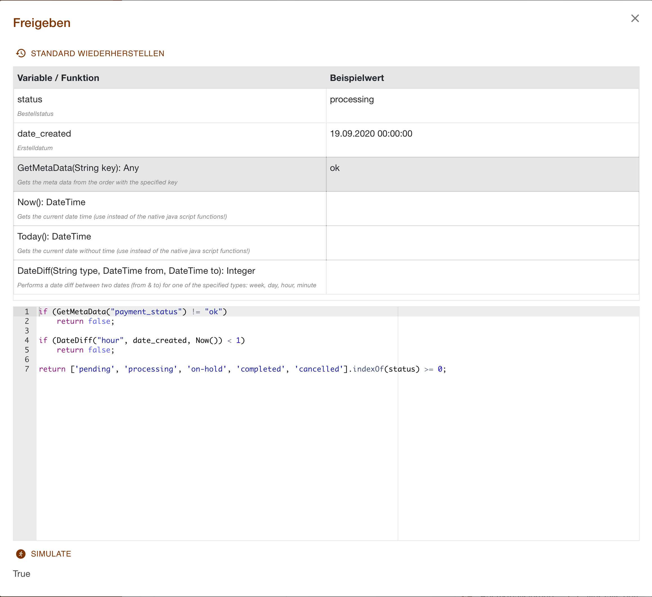The width and height of the screenshot is (652, 597).
Task: Click the Variable / Funktion column header
Action: pyautogui.click(x=58, y=78)
